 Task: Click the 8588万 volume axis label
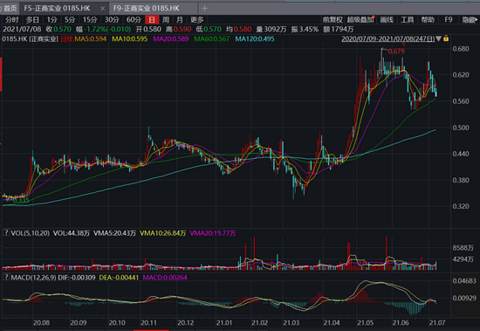(x=463, y=248)
